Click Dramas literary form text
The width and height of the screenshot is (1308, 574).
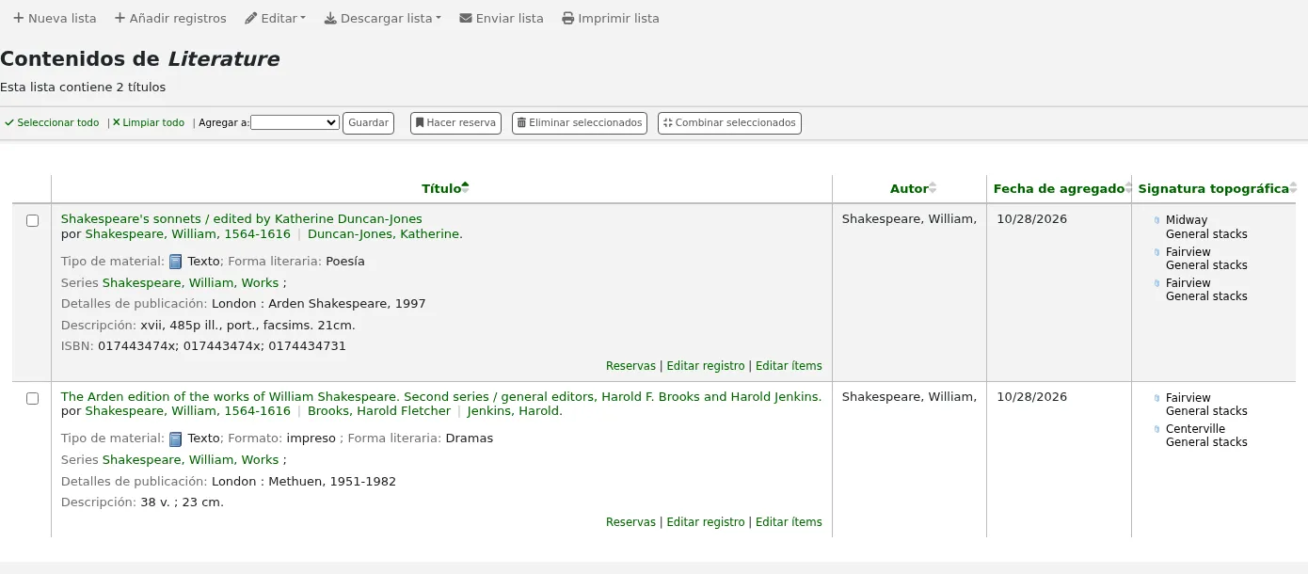pos(470,438)
